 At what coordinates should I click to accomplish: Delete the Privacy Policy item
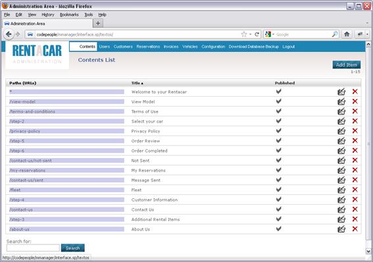coord(355,130)
